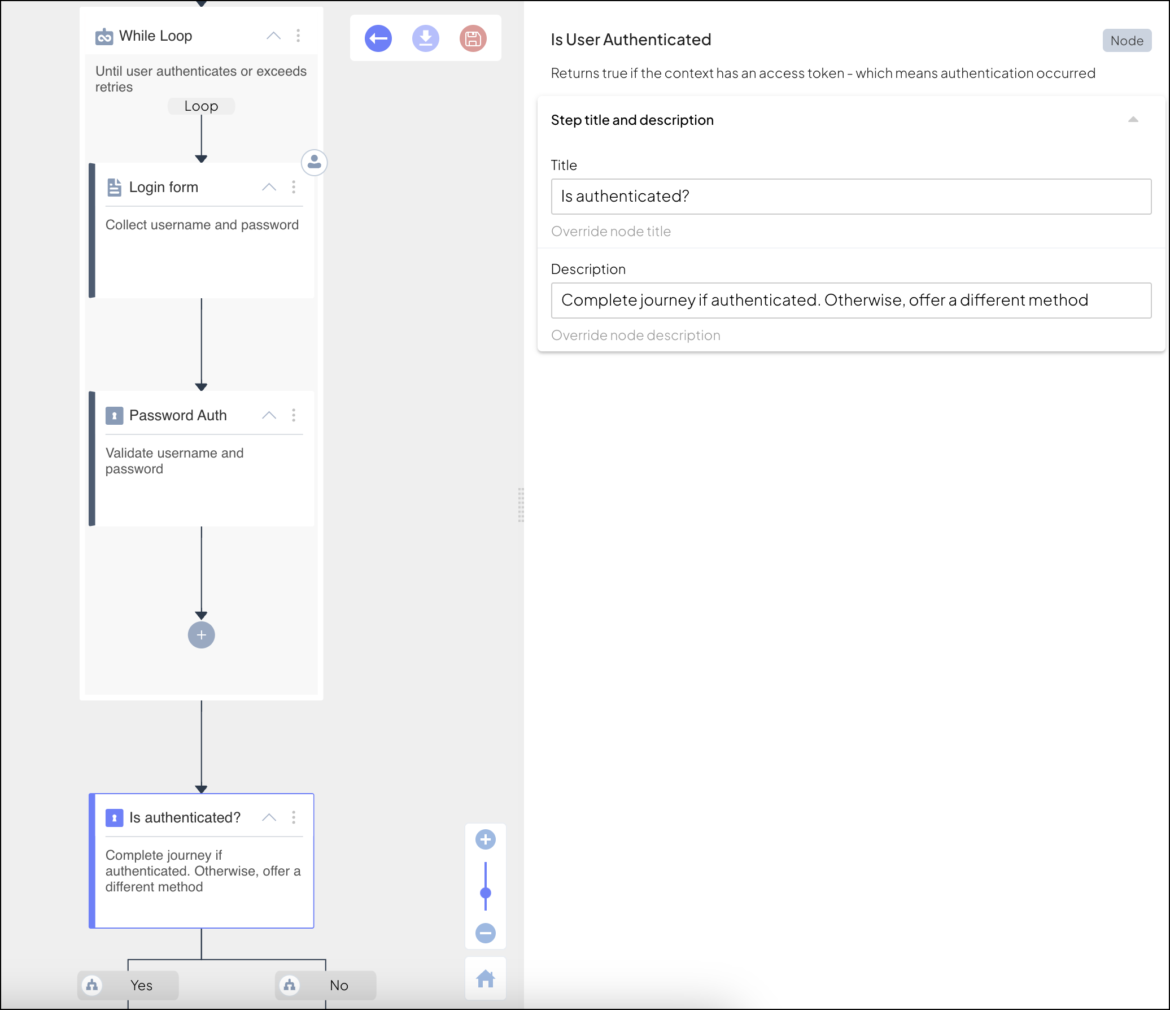Click the red save floppy icon
Image resolution: width=1170 pixels, height=1010 pixels.
(473, 39)
